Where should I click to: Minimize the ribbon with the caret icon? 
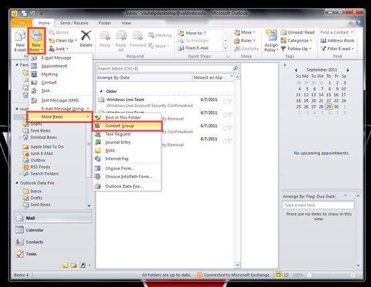pos(351,23)
